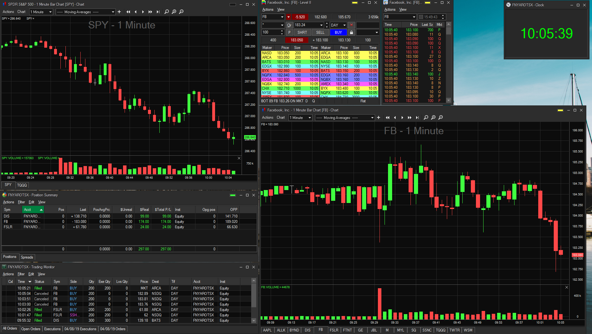
Task: Rewind the FB chart to the start
Action: pos(387,117)
